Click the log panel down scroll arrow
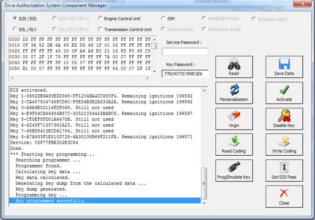 (x=204, y=204)
